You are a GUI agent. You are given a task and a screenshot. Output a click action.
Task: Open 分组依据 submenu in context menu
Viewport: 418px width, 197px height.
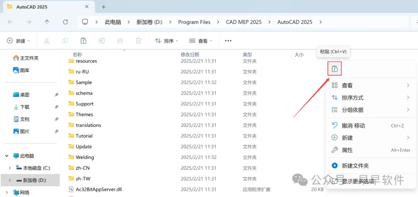pyautogui.click(x=370, y=110)
